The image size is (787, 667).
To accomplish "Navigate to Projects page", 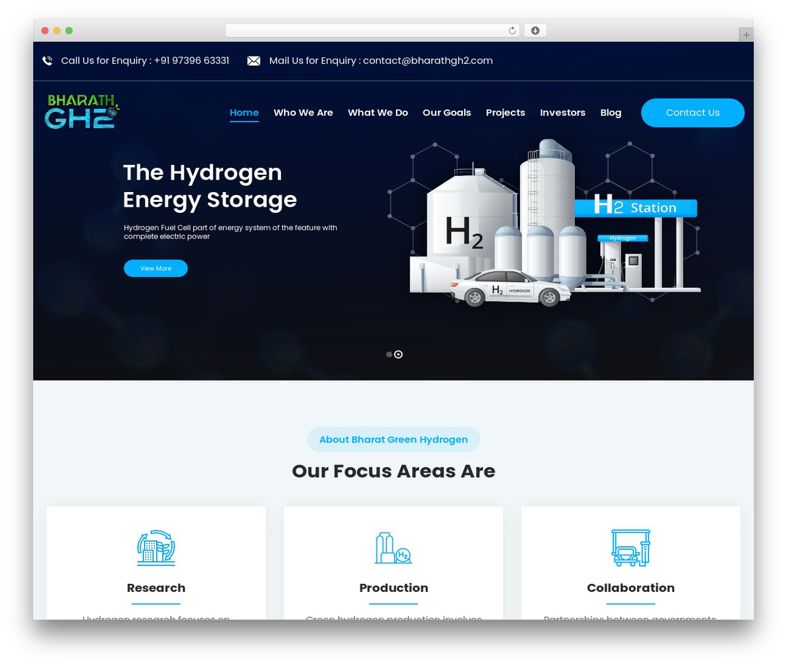I will 505,113.
